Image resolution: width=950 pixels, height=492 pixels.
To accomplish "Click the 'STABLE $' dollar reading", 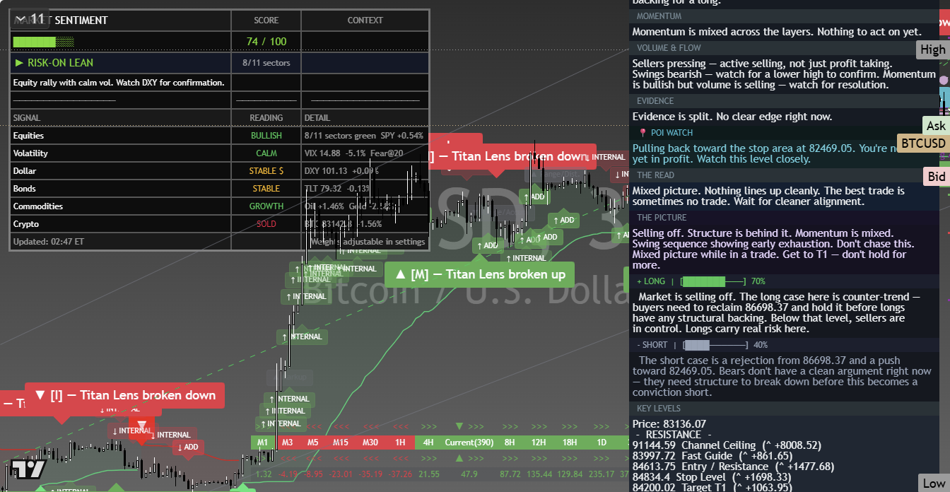I will coord(266,171).
